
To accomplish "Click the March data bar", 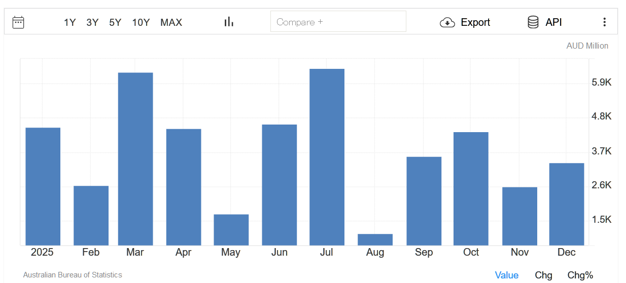I will [135, 159].
